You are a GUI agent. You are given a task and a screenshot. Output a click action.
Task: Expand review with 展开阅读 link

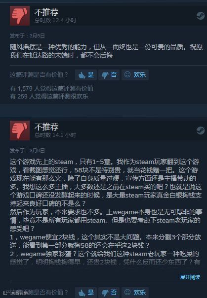[x=190, y=277]
